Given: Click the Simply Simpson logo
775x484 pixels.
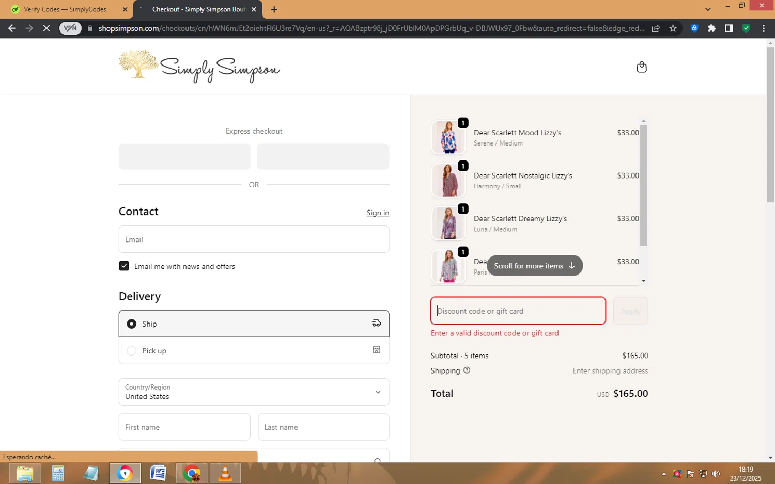Looking at the screenshot, I should [x=199, y=67].
